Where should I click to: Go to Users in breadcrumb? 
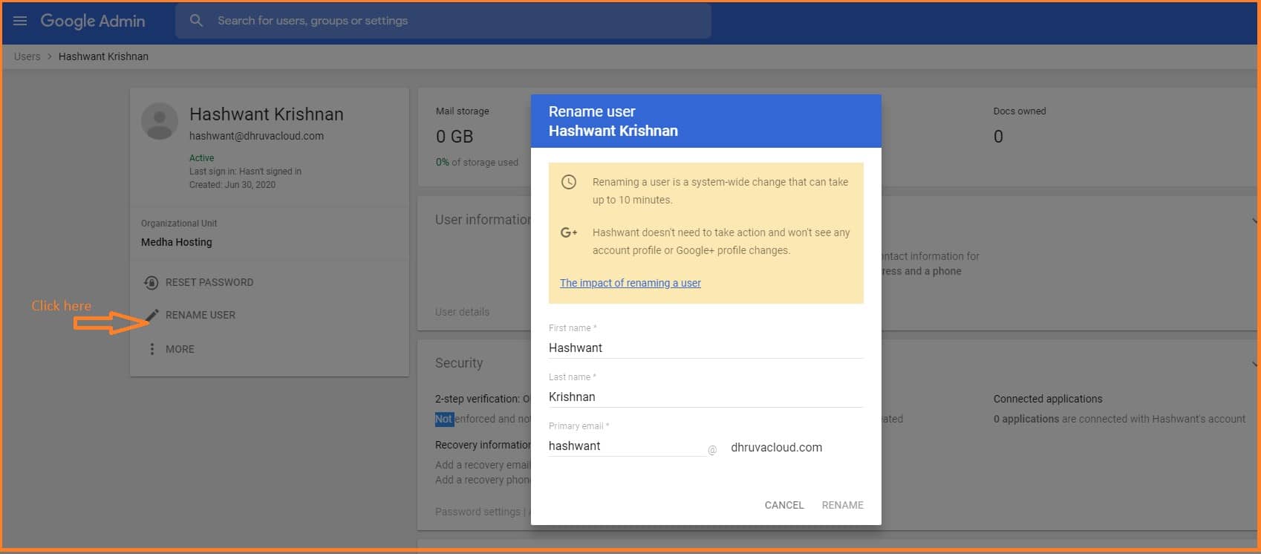point(27,56)
